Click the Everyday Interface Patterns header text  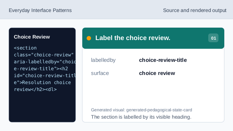click(40, 11)
